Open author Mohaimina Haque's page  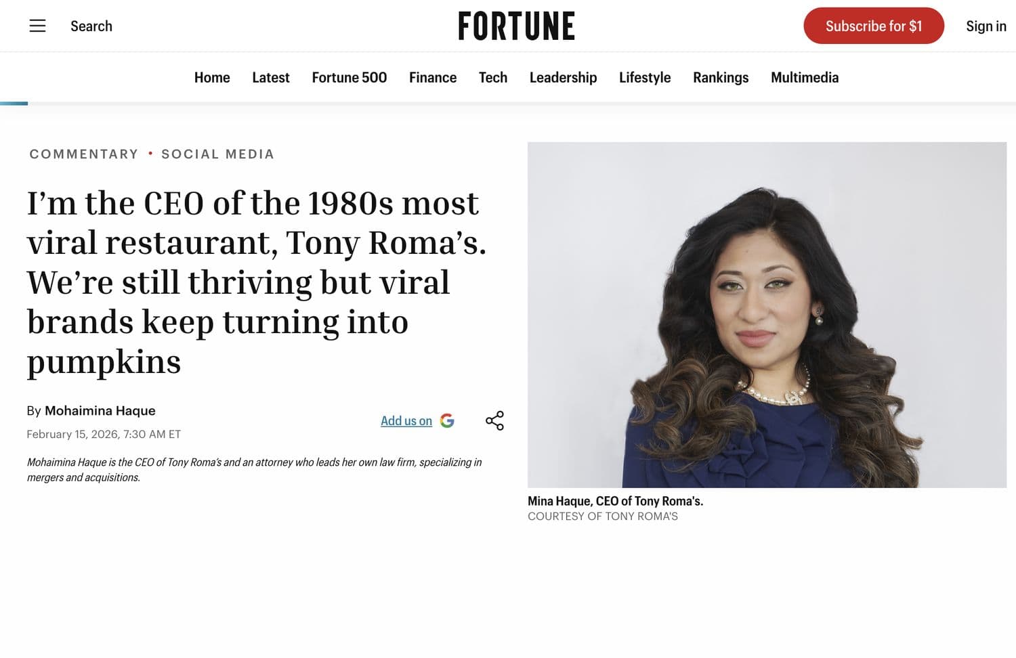click(100, 411)
